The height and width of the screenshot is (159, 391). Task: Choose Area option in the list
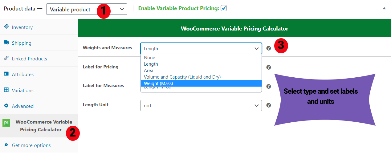tap(201, 71)
